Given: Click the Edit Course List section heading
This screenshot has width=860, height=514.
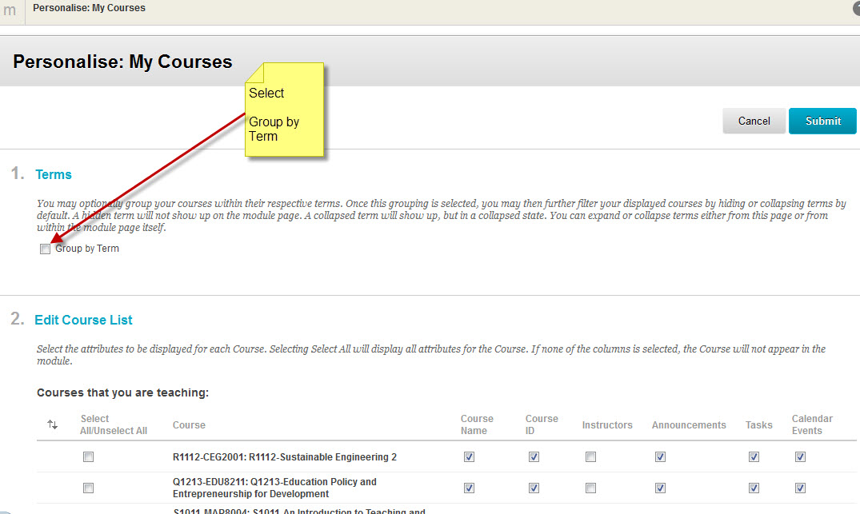Looking at the screenshot, I should (83, 320).
